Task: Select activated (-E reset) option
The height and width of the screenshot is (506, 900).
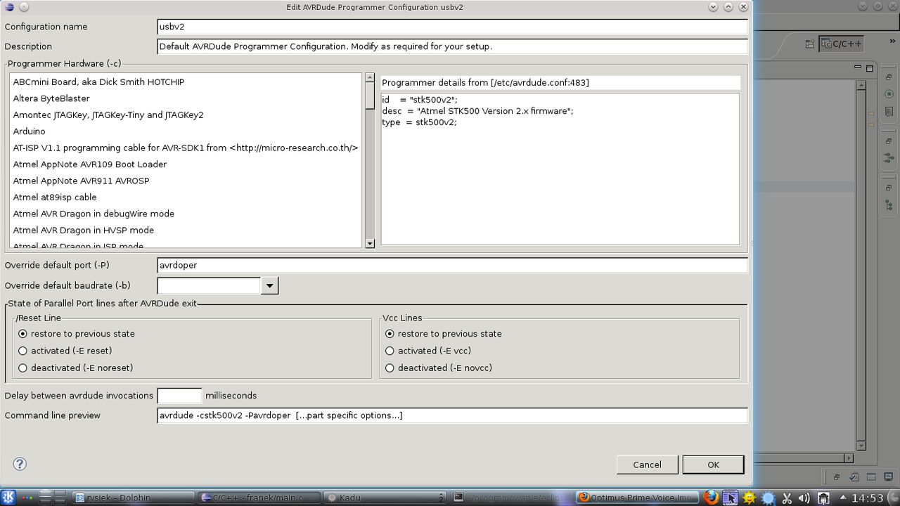Action: pyautogui.click(x=22, y=351)
